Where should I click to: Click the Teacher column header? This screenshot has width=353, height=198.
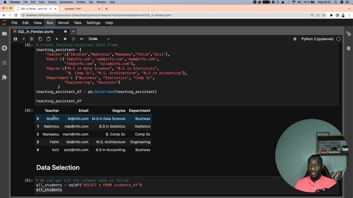click(x=52, y=111)
